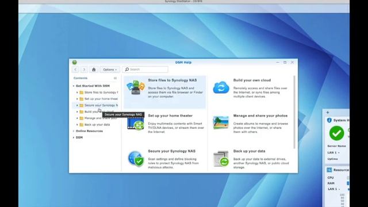Click folder icon beside Back up item

(x=82, y=125)
